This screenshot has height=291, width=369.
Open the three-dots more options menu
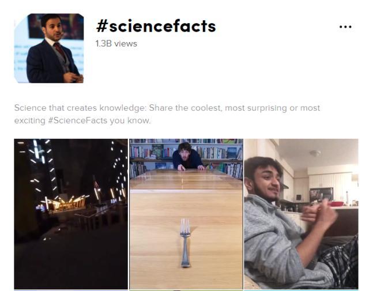[x=345, y=27]
